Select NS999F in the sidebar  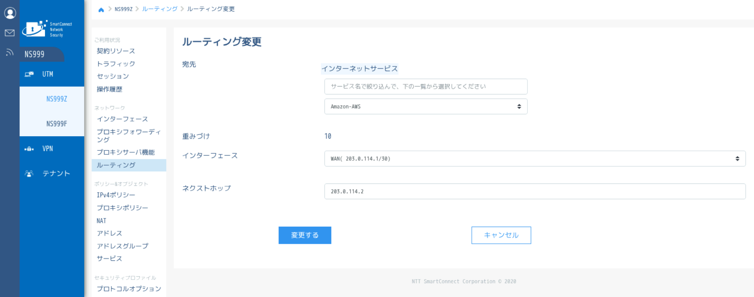click(56, 123)
